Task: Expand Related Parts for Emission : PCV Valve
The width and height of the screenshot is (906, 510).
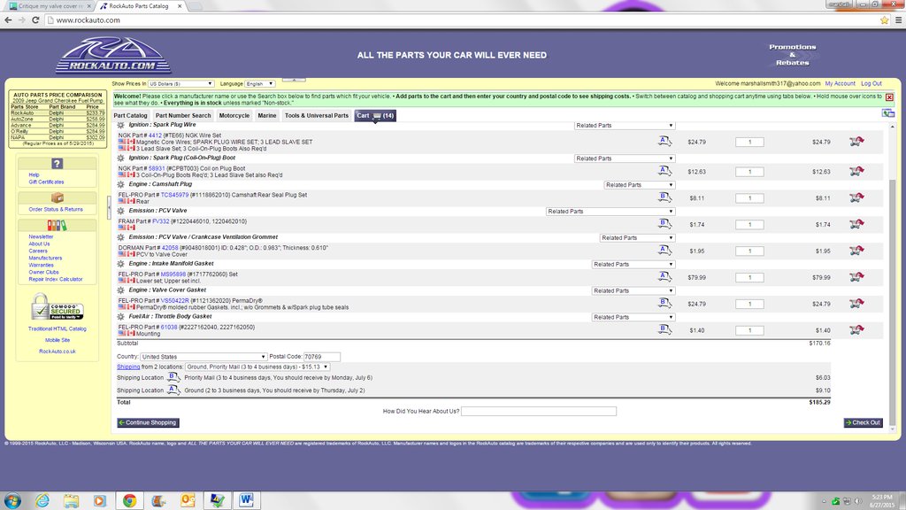Action: pyautogui.click(x=610, y=212)
